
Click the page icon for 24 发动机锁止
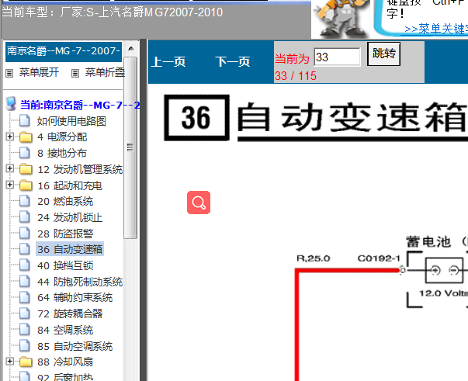[x=25, y=217]
